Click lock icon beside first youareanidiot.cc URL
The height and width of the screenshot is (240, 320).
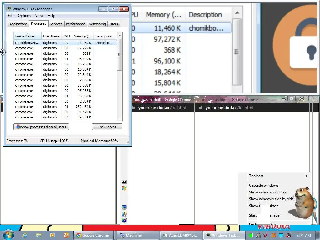[x=133, y=107]
